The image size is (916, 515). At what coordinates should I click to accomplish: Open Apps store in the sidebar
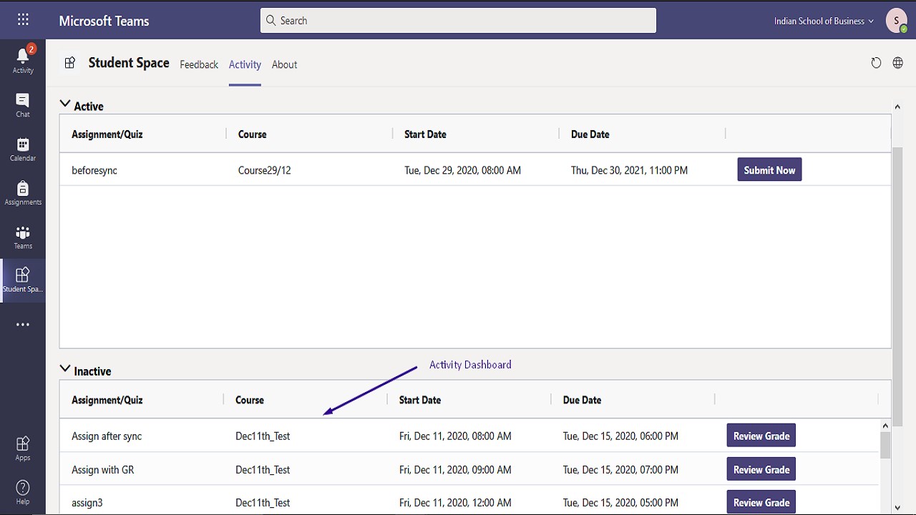[x=23, y=448]
